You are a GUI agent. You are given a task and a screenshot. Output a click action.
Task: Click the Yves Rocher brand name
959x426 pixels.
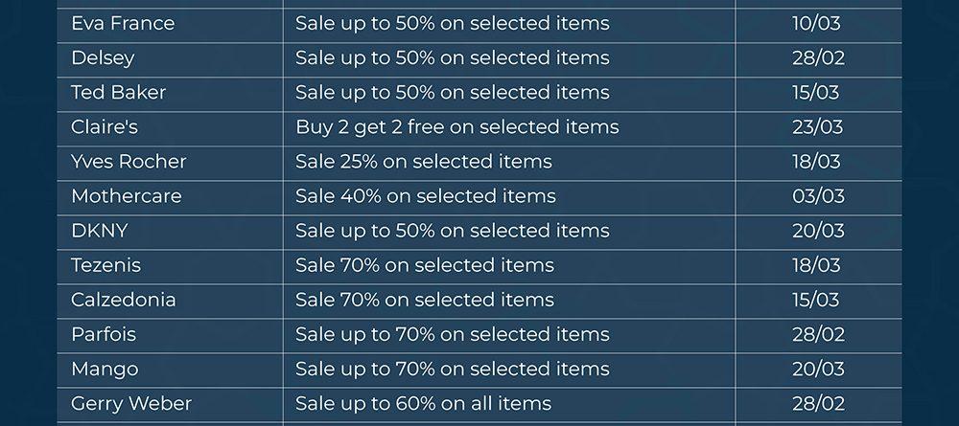129,161
